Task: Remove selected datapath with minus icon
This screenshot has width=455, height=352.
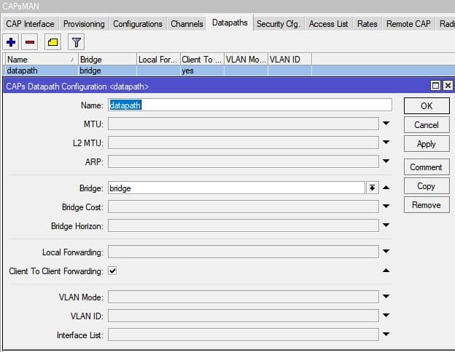Action: [30, 42]
